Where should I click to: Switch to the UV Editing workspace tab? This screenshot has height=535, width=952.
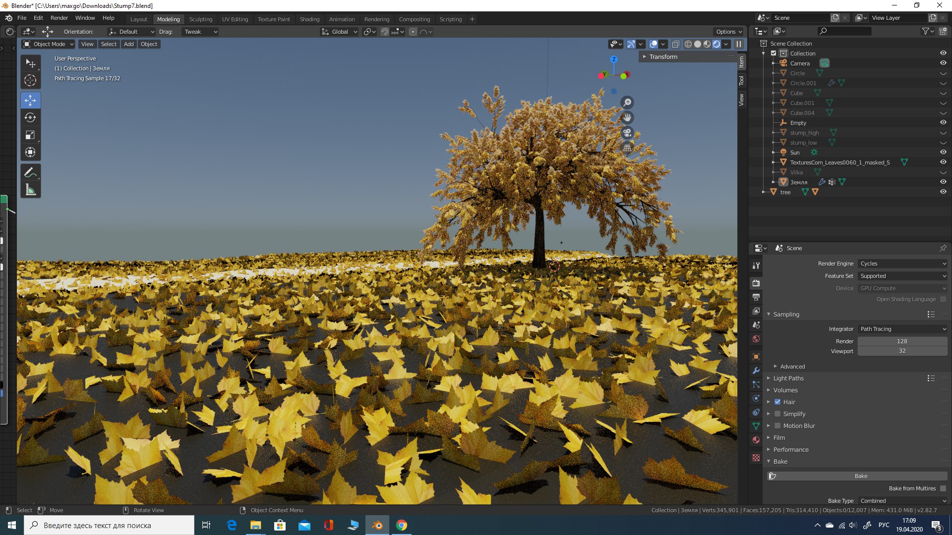click(235, 19)
